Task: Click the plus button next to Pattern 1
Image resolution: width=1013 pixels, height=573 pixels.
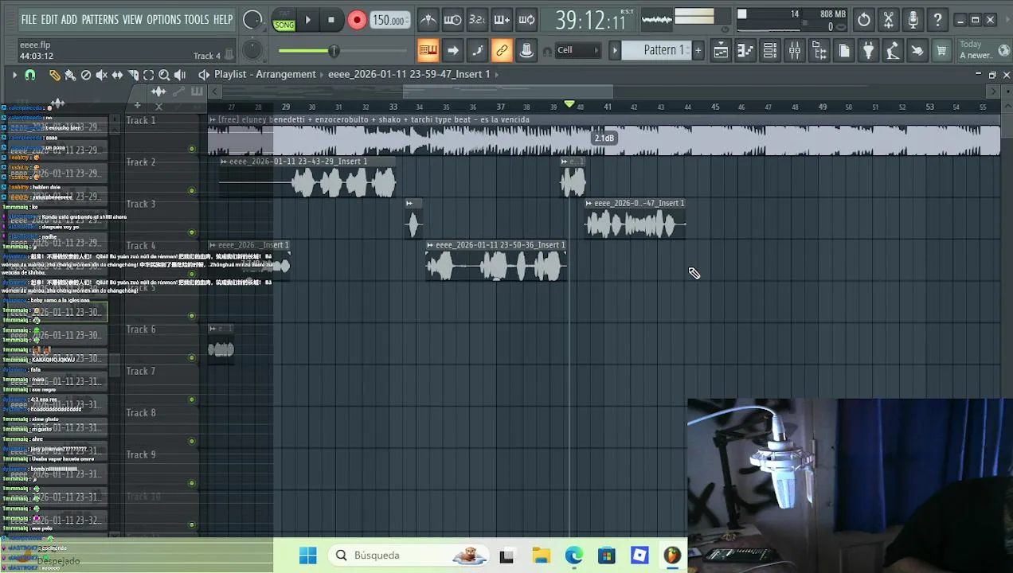Action: pyautogui.click(x=698, y=51)
